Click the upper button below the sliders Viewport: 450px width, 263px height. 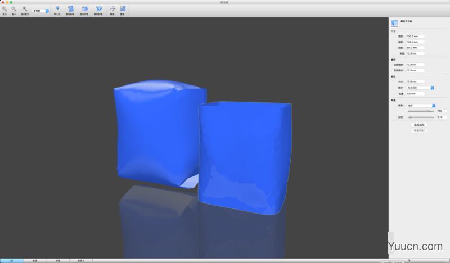tap(419, 125)
